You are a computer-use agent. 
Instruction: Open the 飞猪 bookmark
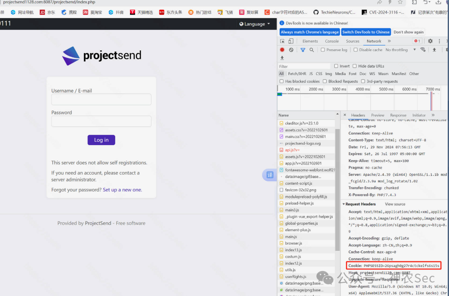pos(225,12)
